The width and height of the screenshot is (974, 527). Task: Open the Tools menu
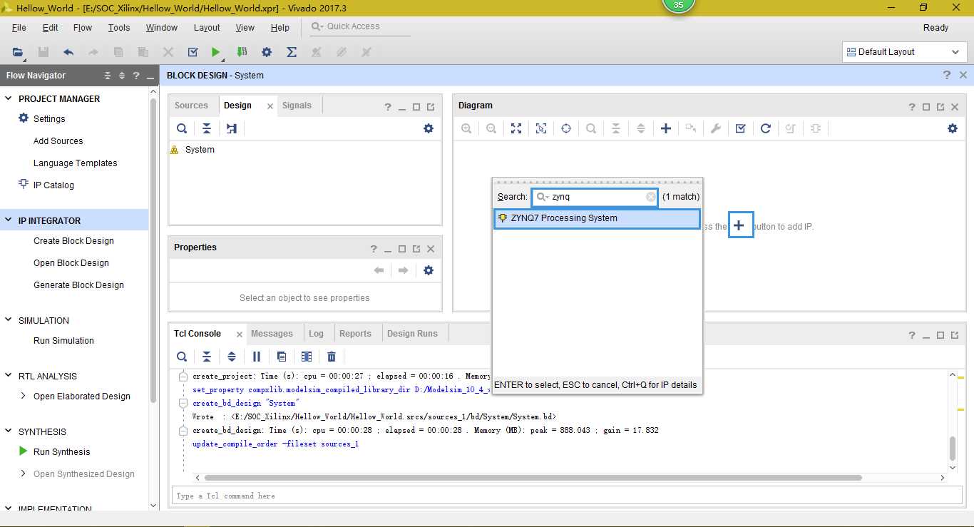tap(119, 28)
